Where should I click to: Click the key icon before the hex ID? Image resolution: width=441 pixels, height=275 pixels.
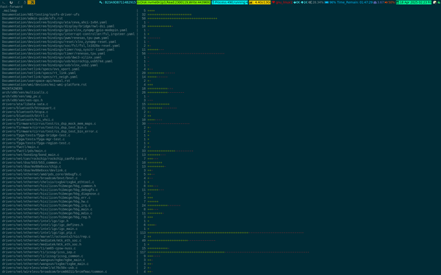(x=100, y=2)
